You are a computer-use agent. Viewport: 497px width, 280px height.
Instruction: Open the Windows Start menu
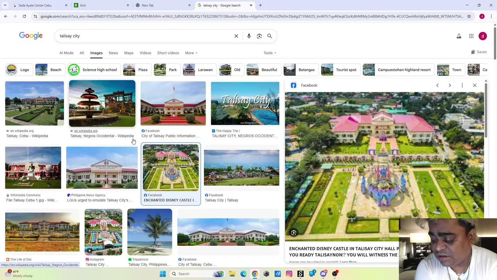point(163,274)
